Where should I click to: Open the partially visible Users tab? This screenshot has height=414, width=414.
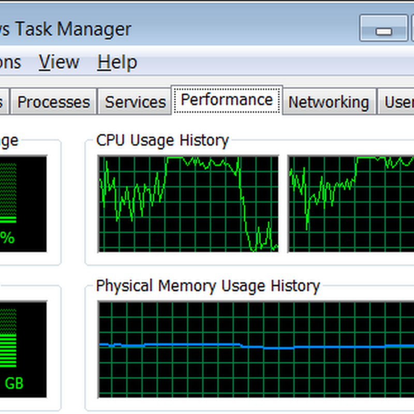tap(398, 102)
